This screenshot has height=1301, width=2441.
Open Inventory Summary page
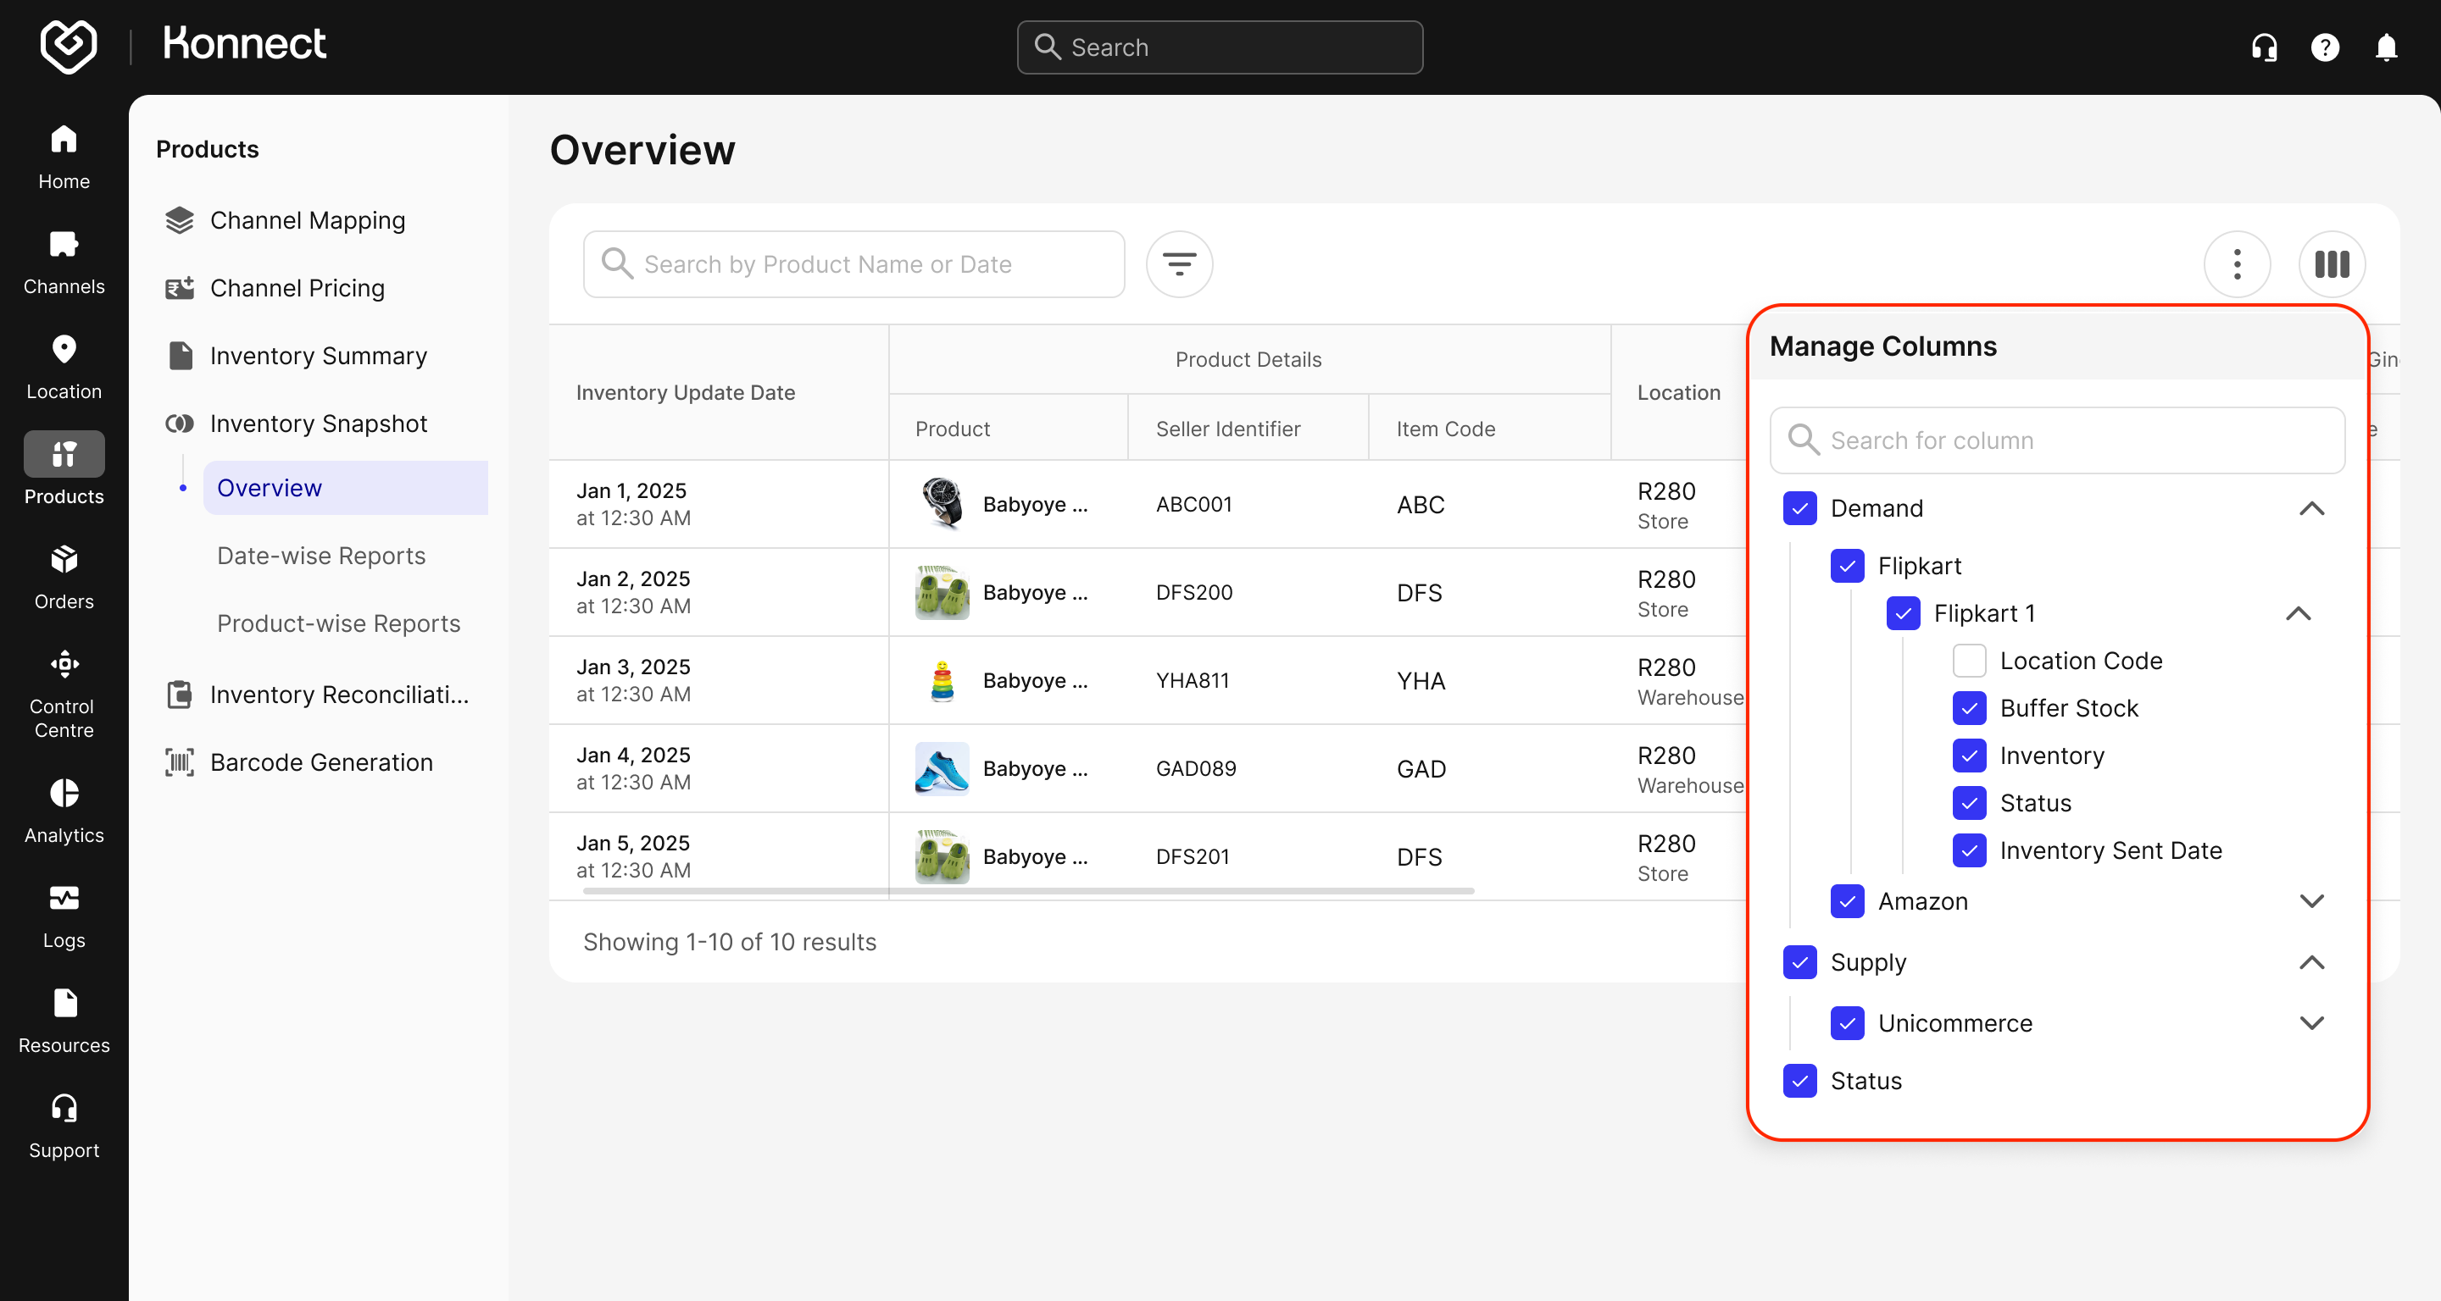coord(319,356)
